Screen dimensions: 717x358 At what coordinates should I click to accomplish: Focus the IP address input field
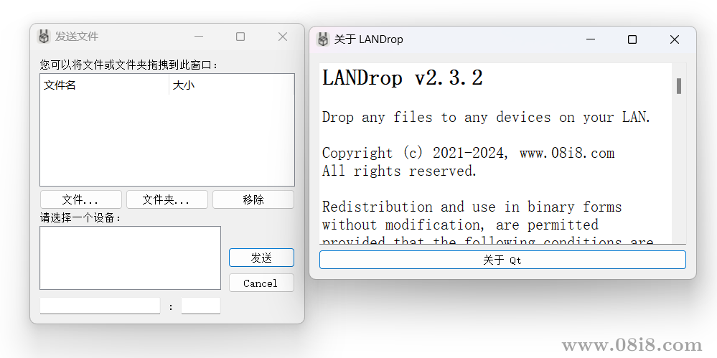[x=100, y=306]
